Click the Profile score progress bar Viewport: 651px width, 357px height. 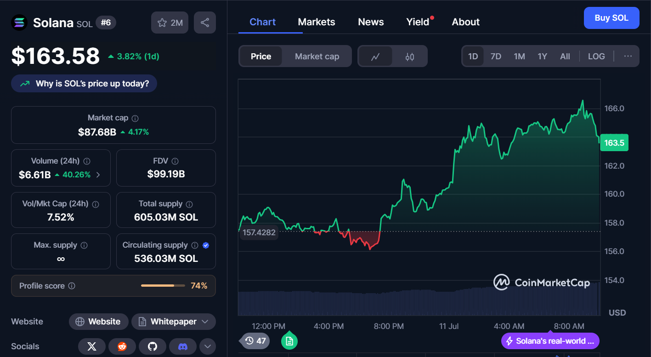point(163,286)
